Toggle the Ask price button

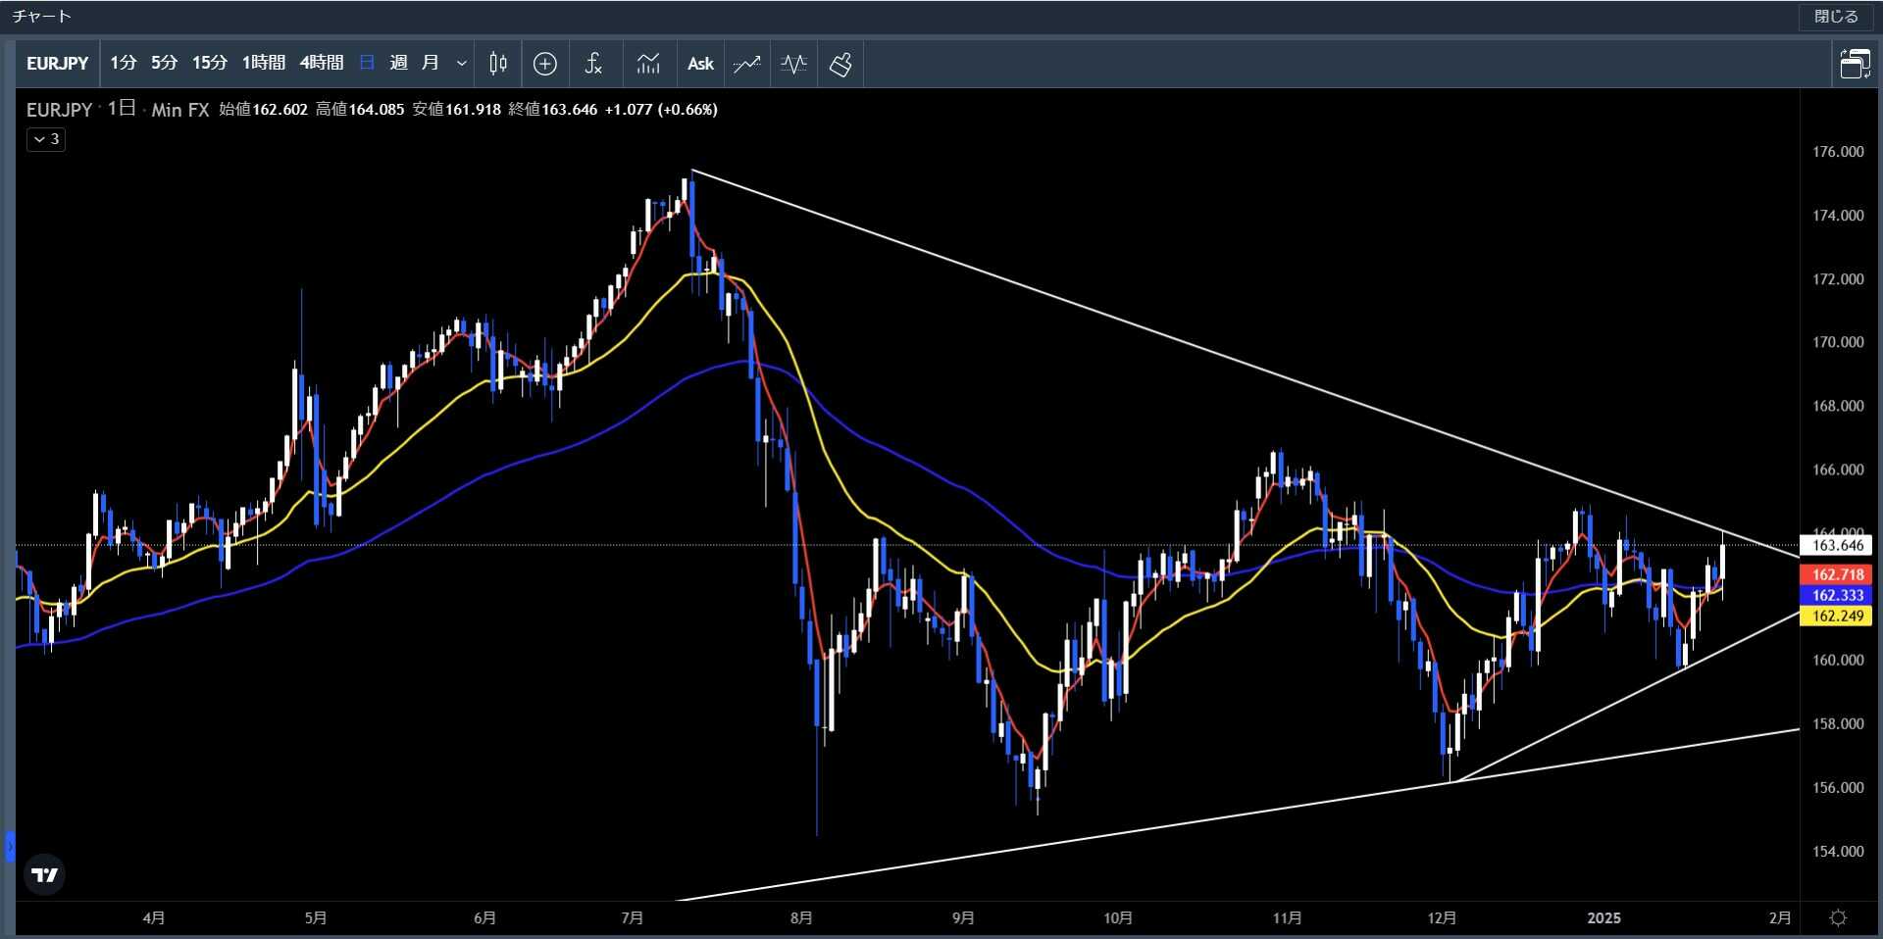click(x=700, y=64)
